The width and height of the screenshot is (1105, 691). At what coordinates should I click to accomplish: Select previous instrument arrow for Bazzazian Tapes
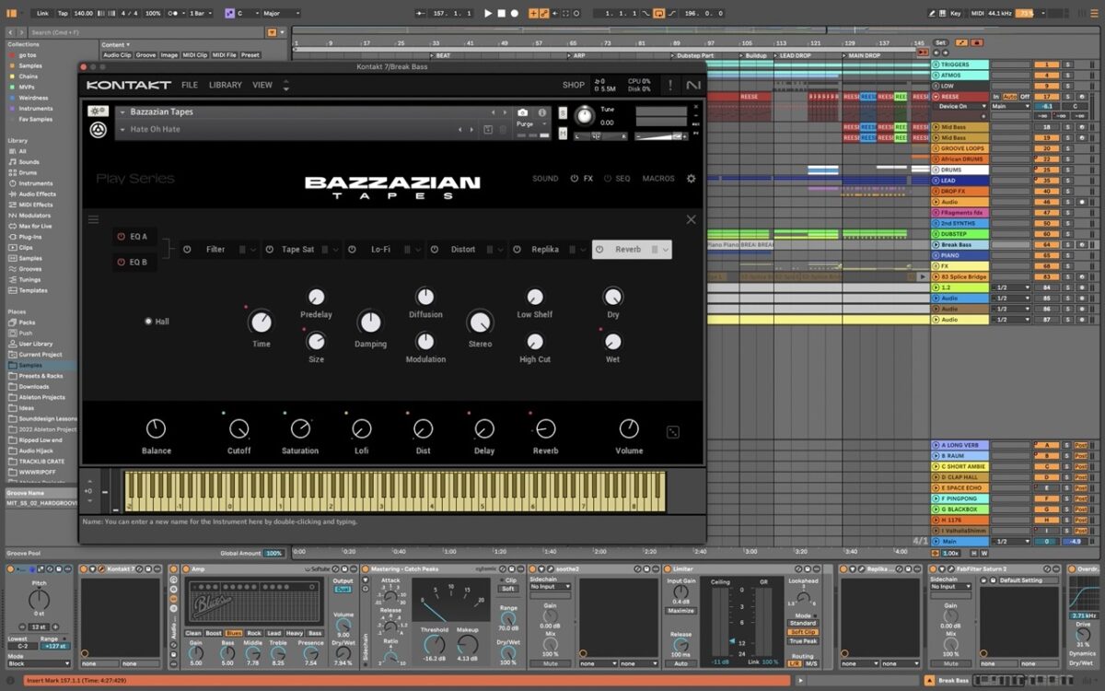[x=494, y=112]
